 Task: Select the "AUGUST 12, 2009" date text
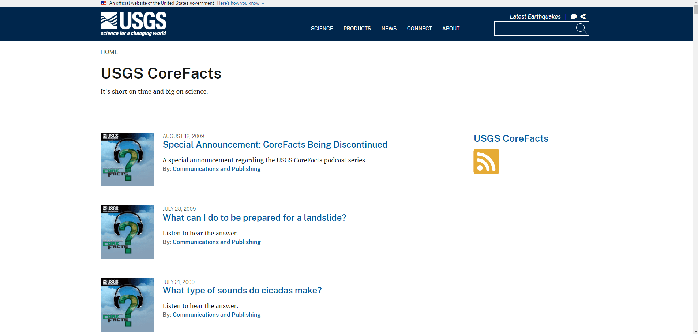(183, 136)
